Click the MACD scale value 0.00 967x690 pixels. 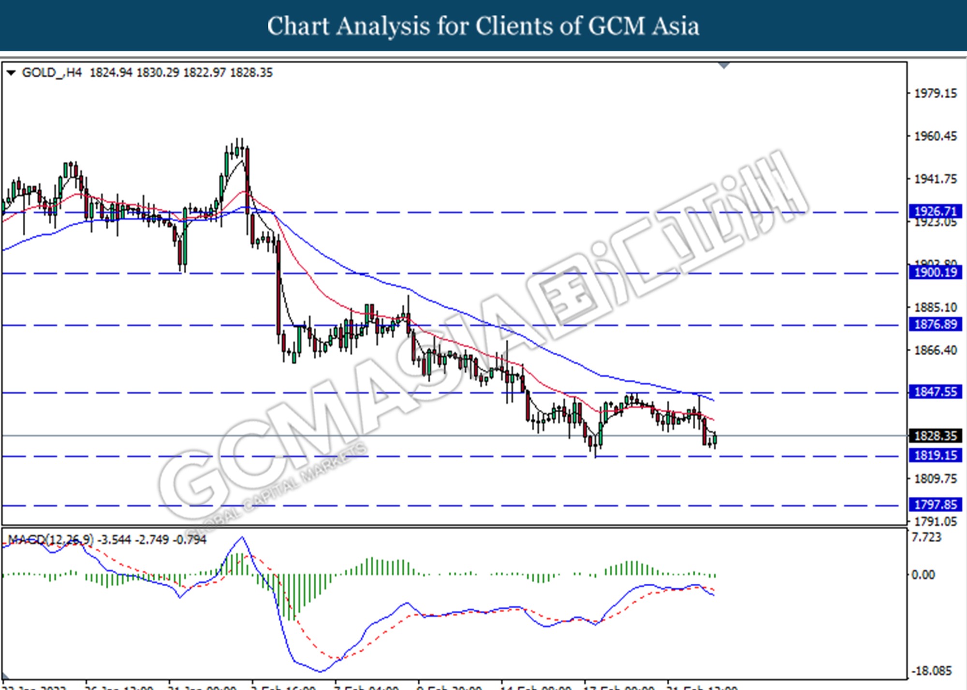[x=923, y=575]
